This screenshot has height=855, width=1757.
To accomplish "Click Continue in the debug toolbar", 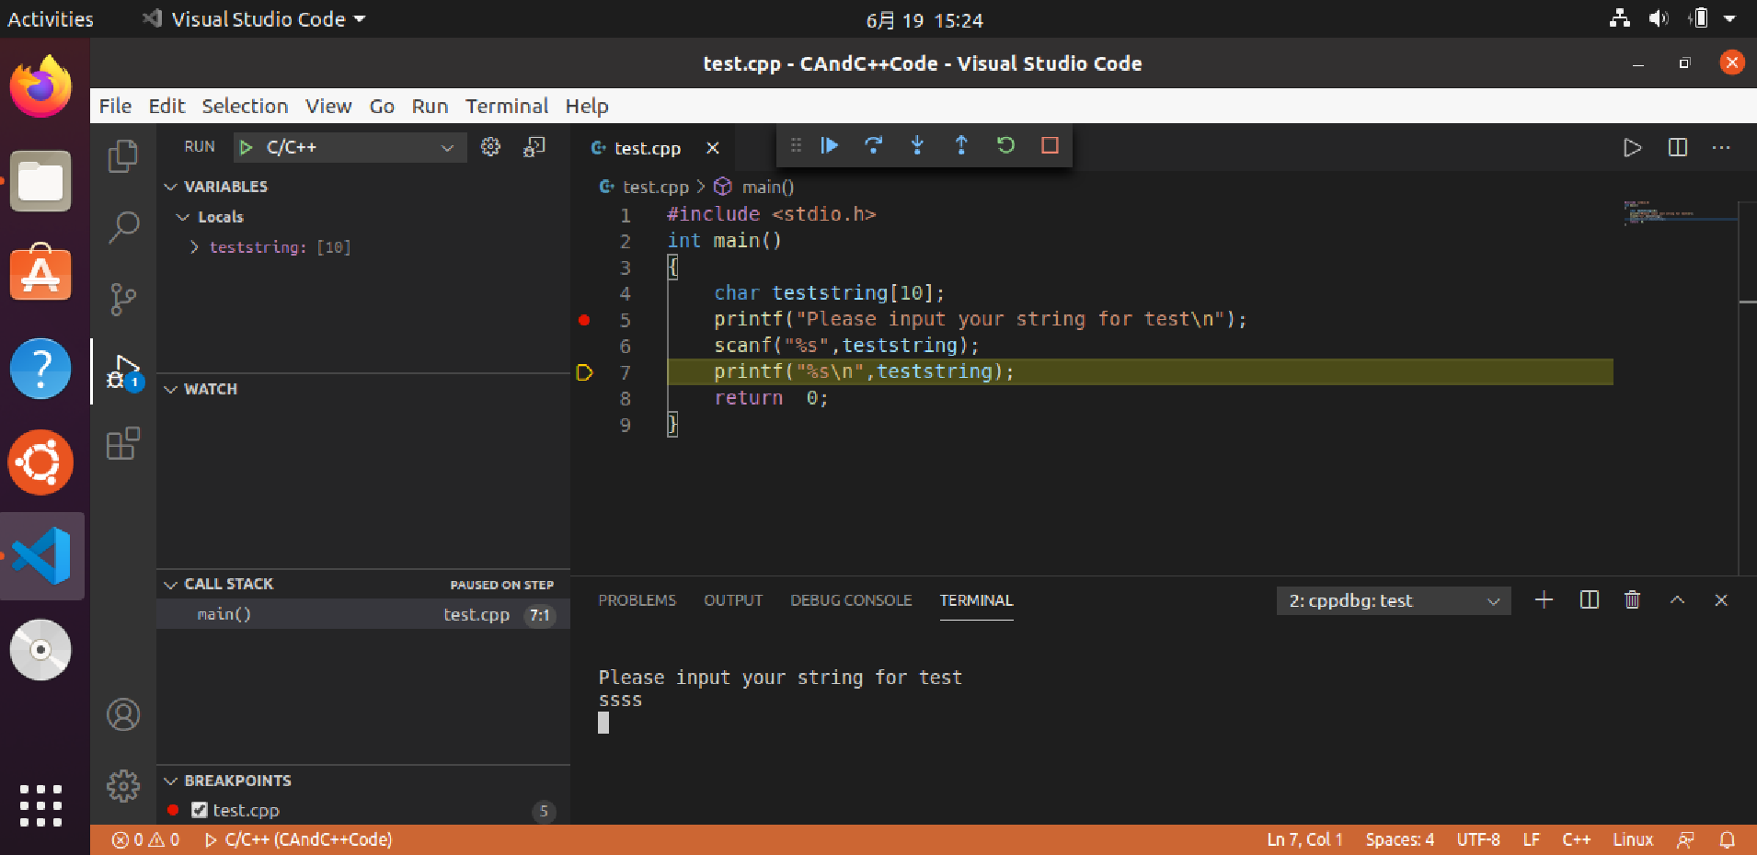I will [830, 145].
